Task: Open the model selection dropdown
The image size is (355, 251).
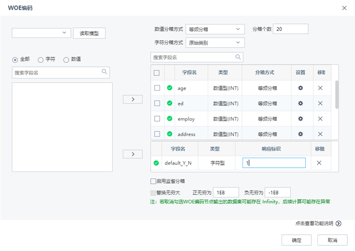Action: point(42,33)
